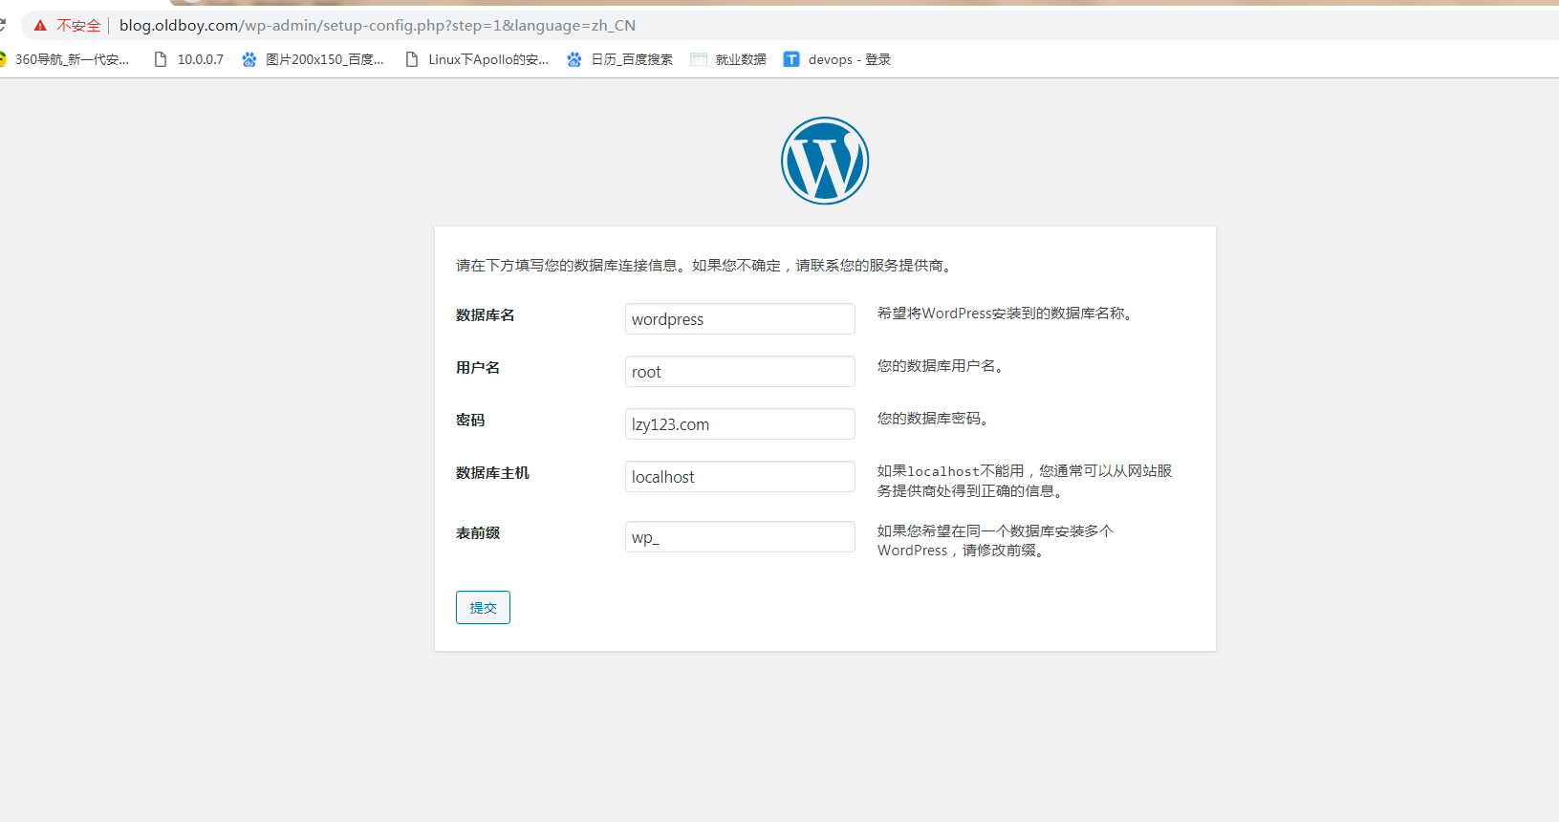Click the hint 您的数据库用户名
Image resolution: width=1559 pixels, height=822 pixels.
point(940,366)
